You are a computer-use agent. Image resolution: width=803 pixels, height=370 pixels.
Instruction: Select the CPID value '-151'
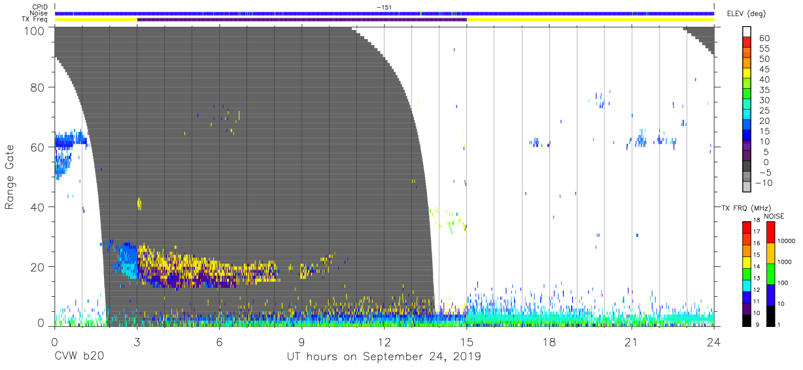pyautogui.click(x=384, y=7)
